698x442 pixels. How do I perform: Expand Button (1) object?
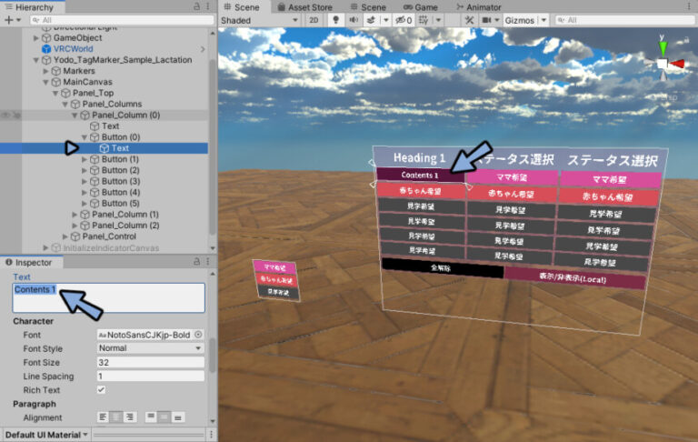pos(85,159)
